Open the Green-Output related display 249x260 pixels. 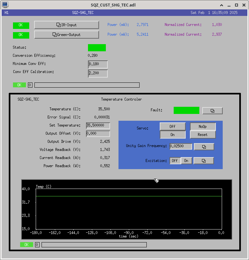[x=67, y=35]
